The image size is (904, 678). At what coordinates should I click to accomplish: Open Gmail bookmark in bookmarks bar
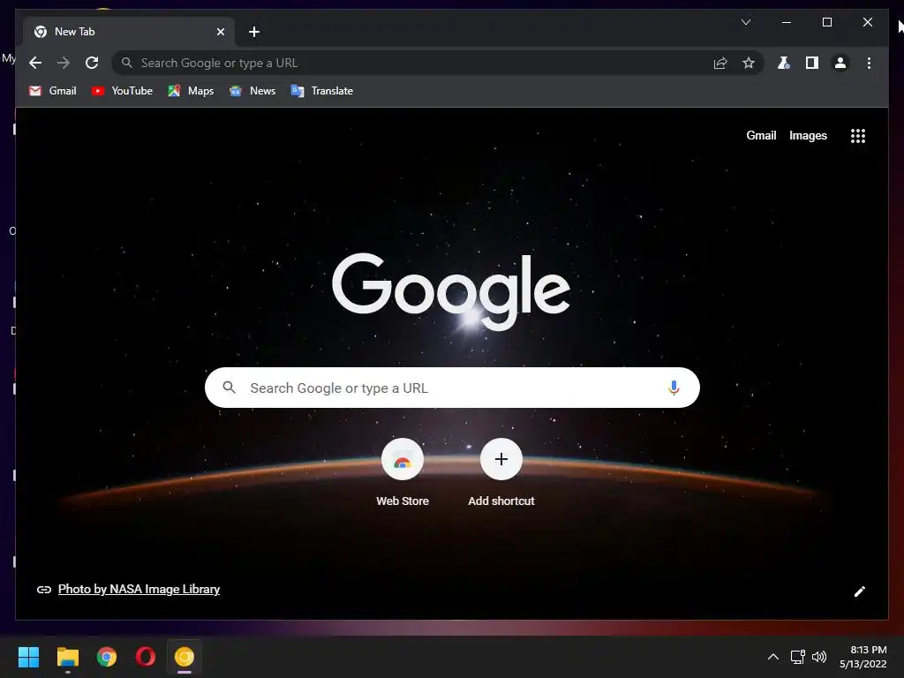(x=52, y=91)
